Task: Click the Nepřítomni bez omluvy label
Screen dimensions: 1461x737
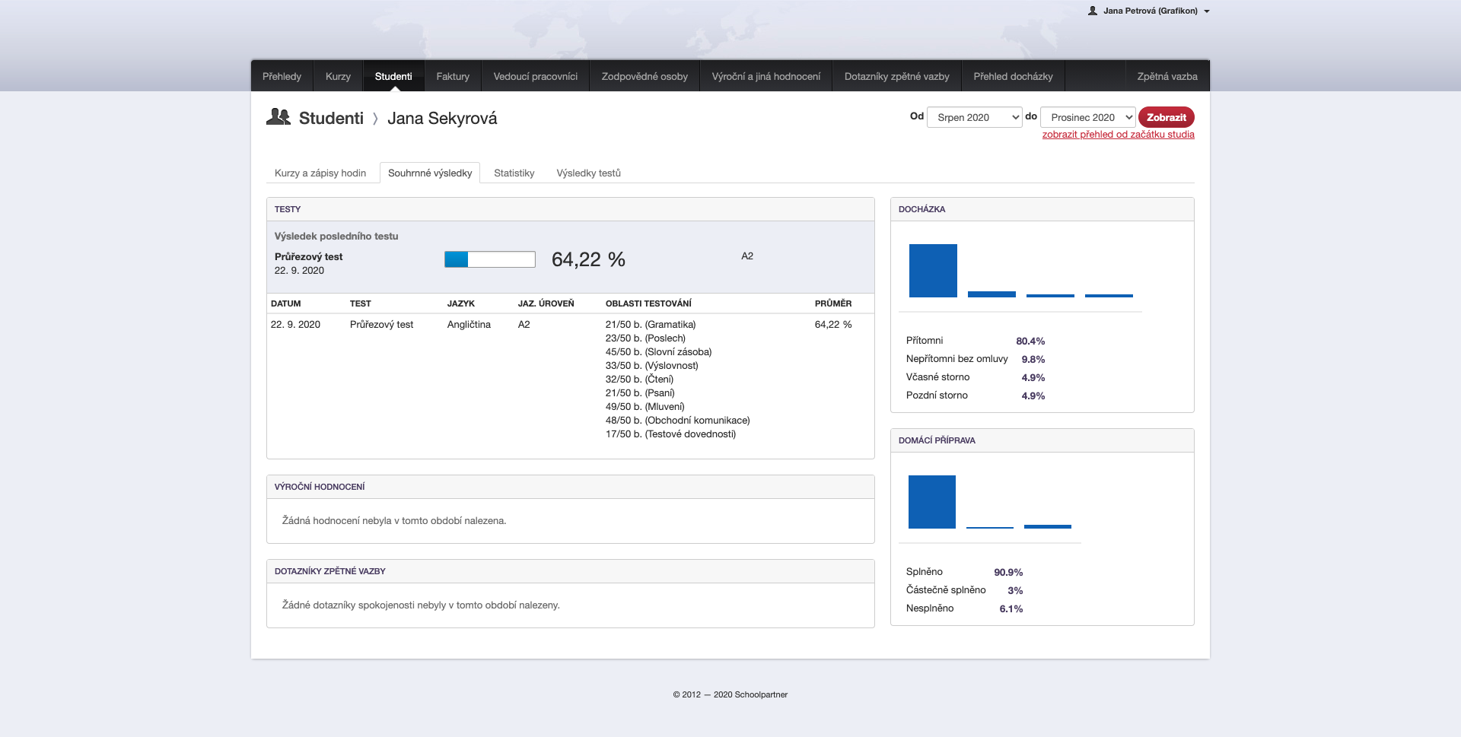Action: (956, 359)
